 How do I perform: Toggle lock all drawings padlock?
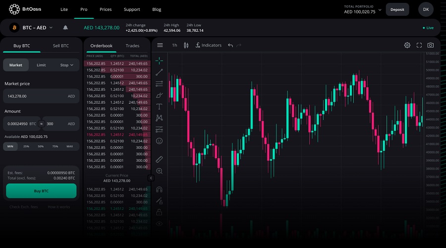click(x=159, y=212)
